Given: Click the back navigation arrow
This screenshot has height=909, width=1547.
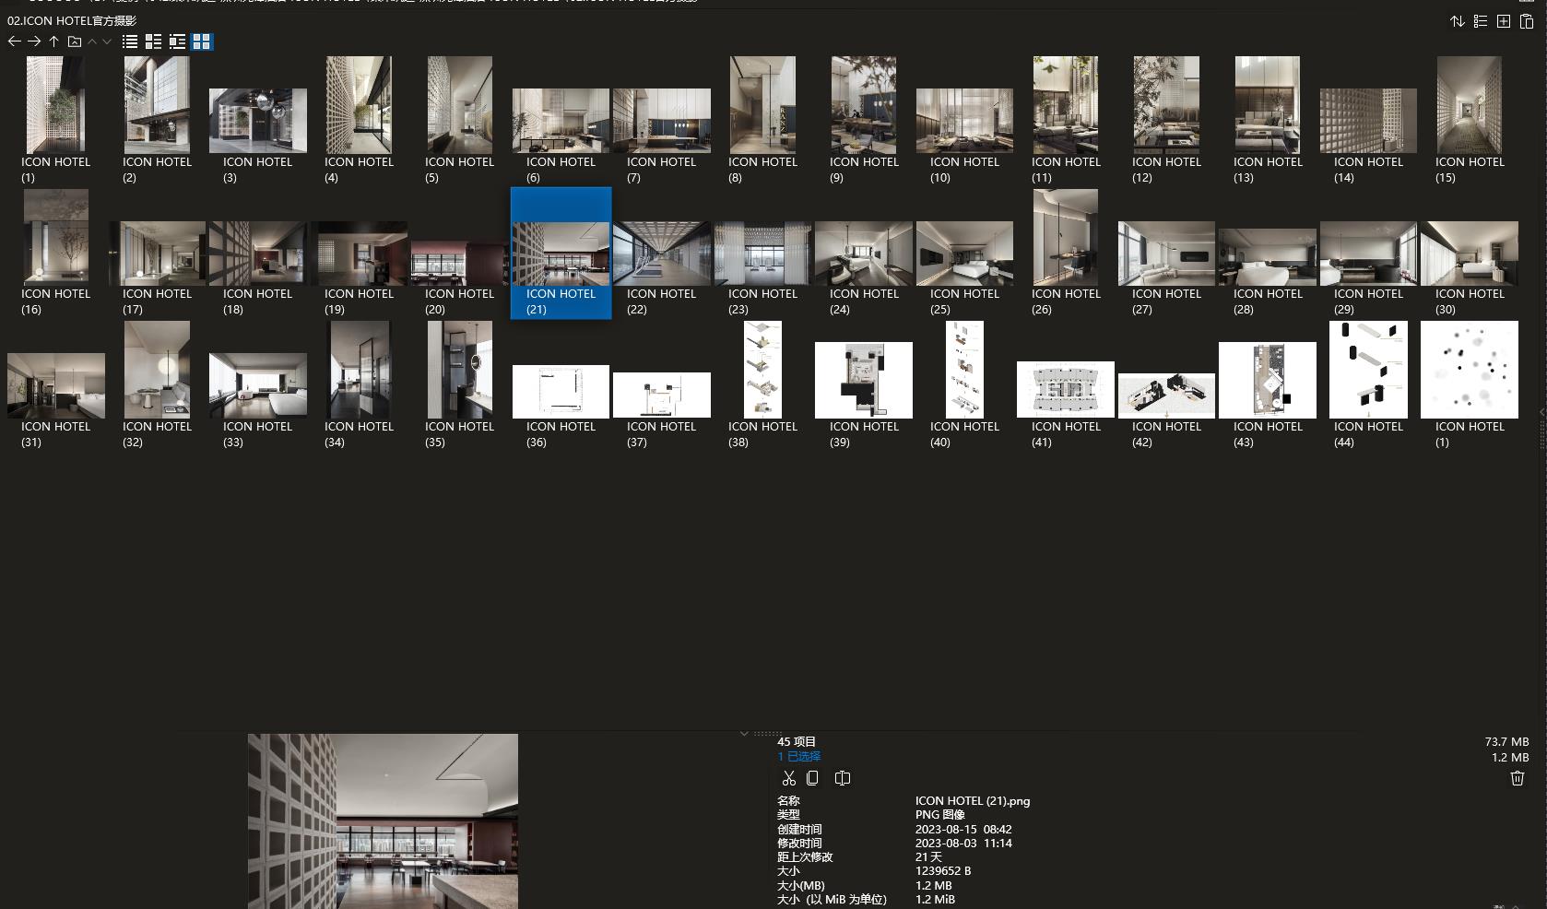Looking at the screenshot, I should (14, 41).
